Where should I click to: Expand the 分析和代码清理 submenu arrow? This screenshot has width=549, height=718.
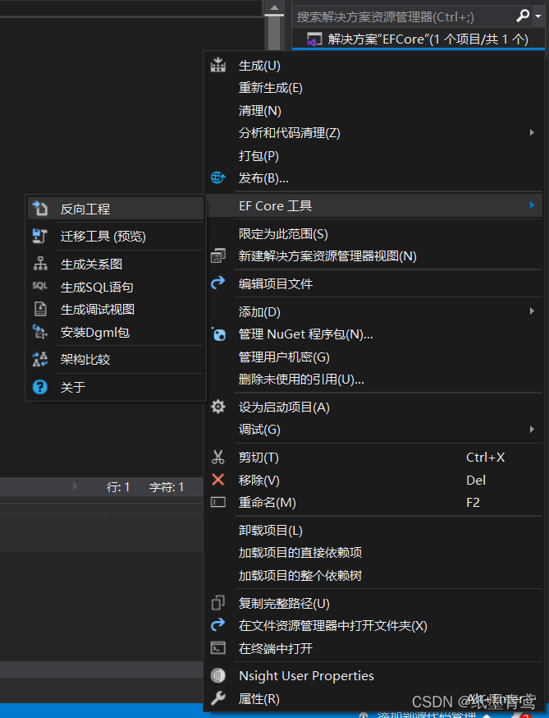coord(532,132)
